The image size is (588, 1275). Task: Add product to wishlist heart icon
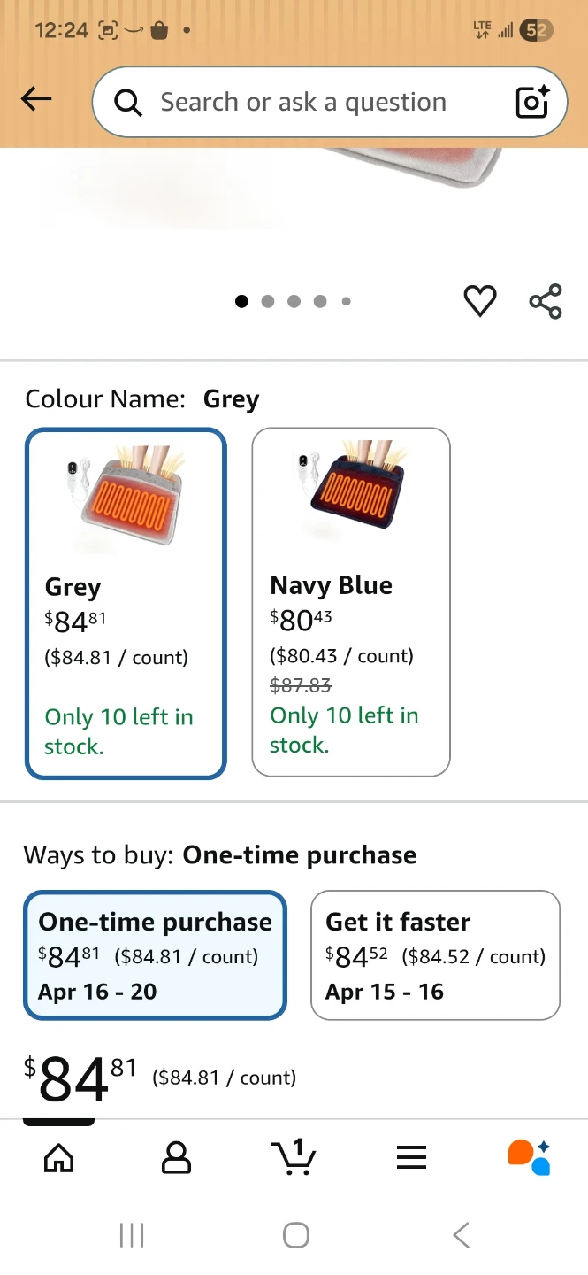(x=480, y=301)
